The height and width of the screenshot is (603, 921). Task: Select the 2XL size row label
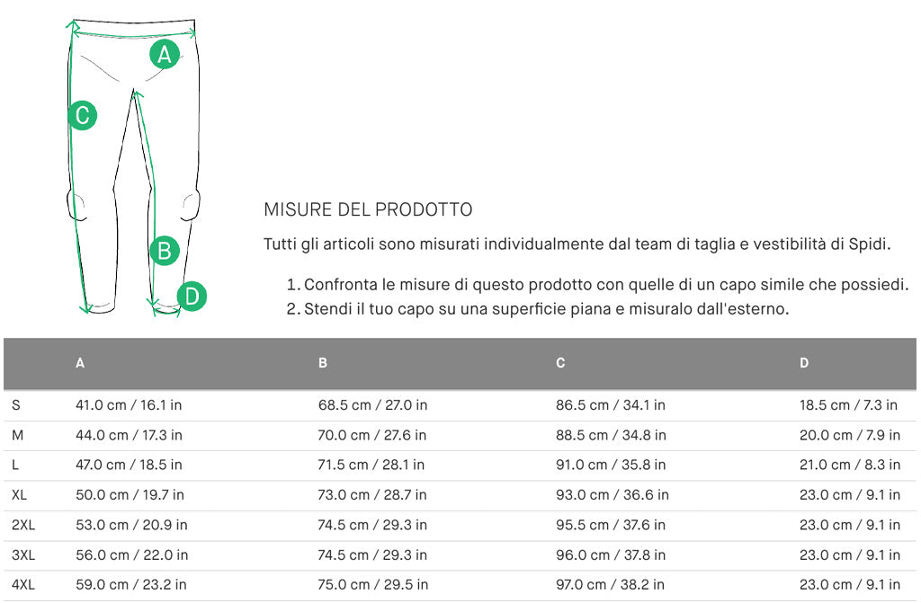(22, 525)
